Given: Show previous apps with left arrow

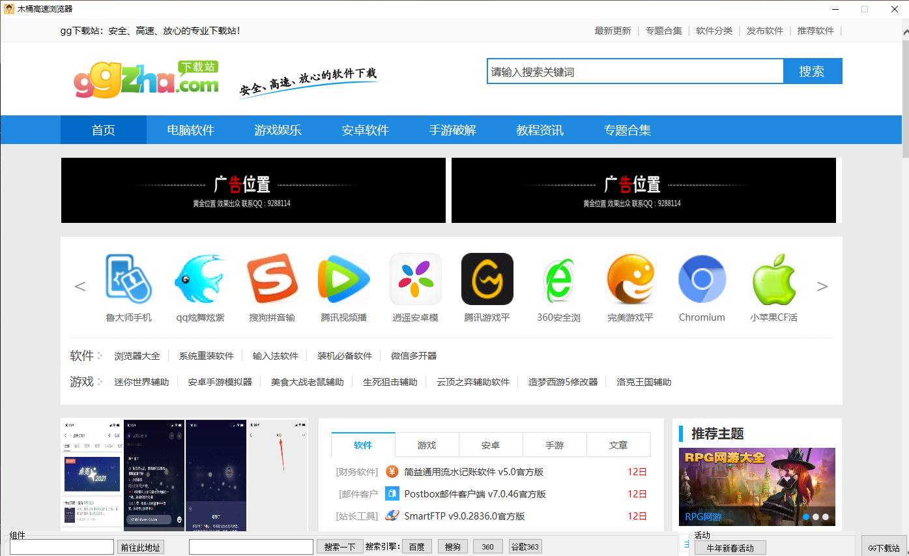Looking at the screenshot, I should coord(80,286).
